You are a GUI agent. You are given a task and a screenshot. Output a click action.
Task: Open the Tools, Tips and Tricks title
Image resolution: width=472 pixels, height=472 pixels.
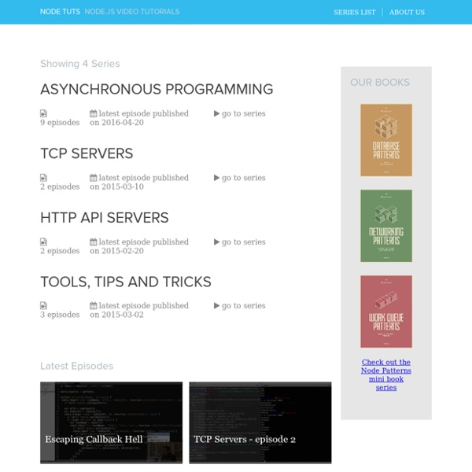point(126,282)
